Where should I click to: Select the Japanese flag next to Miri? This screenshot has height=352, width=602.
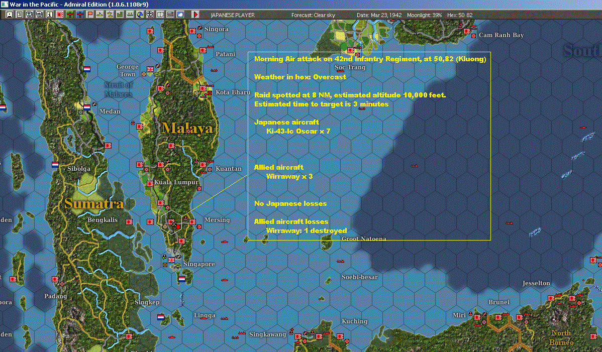[x=477, y=317]
